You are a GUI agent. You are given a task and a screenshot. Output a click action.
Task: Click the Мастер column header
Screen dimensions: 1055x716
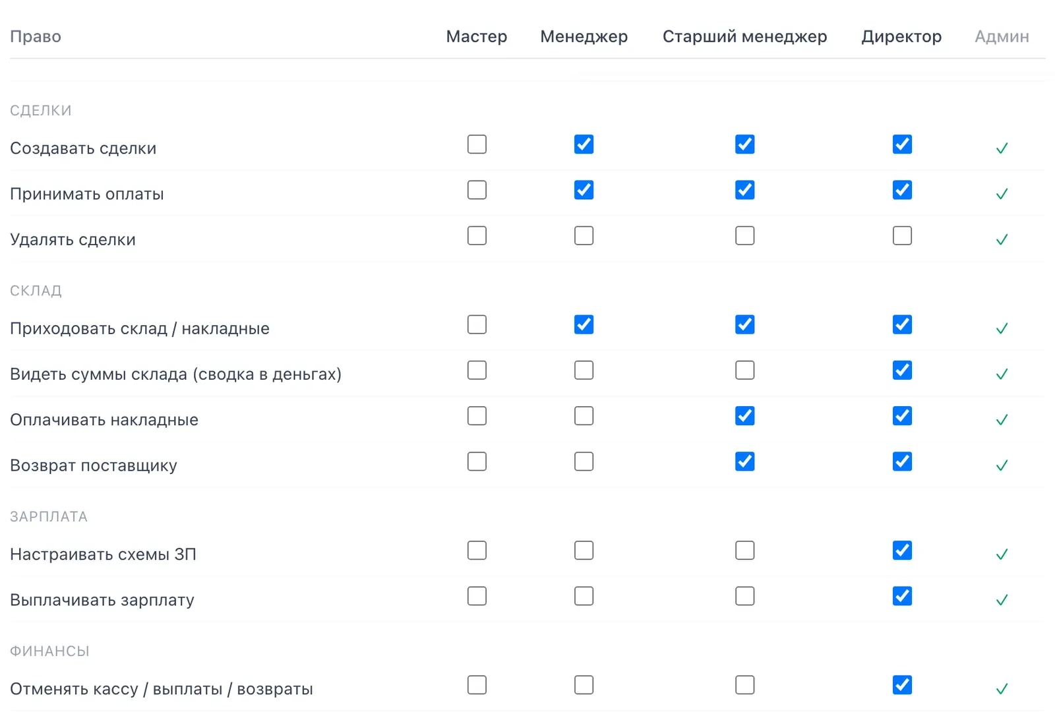(x=477, y=36)
